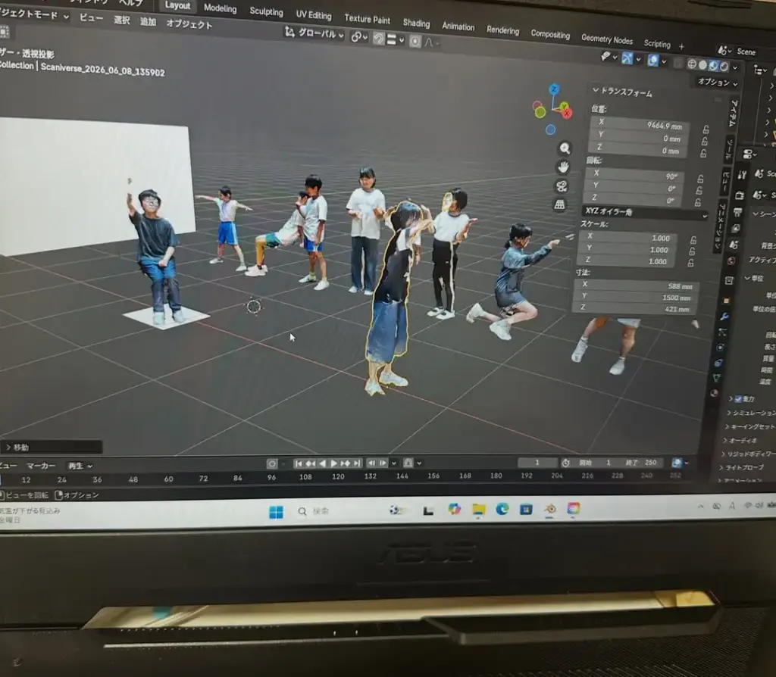Open the Layout workspace tab

point(177,5)
